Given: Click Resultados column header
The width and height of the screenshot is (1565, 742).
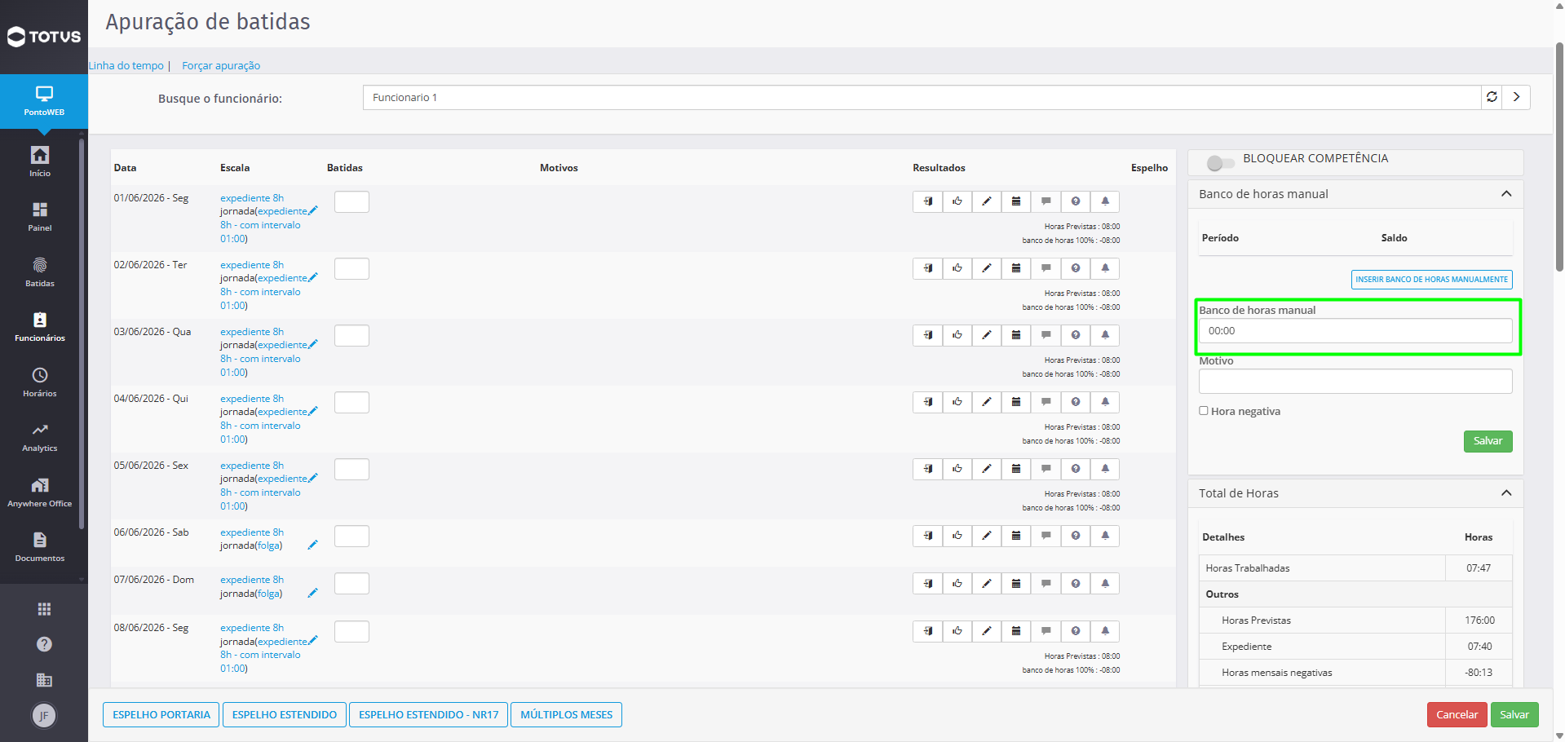Looking at the screenshot, I should click(939, 168).
